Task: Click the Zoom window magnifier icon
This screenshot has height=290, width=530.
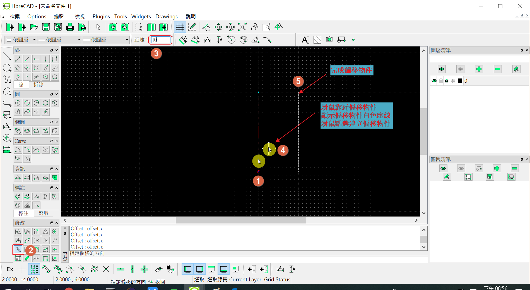Action: point(266,27)
